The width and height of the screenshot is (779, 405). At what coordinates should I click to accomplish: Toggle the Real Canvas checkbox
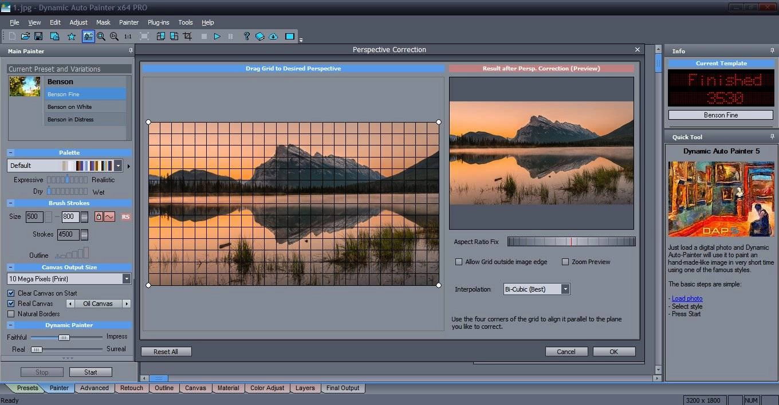point(11,304)
